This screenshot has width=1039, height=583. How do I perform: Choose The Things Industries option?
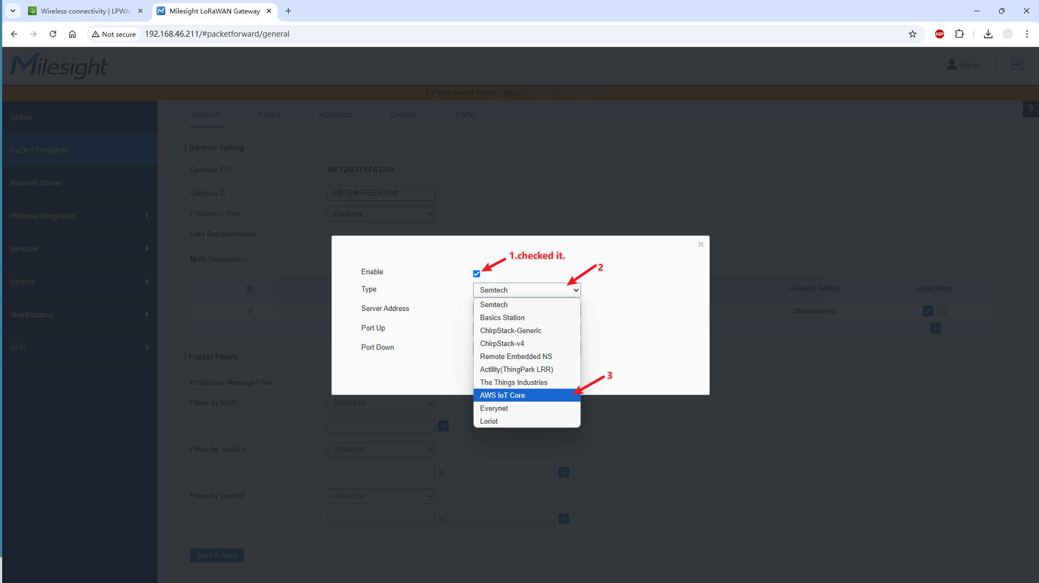(513, 383)
